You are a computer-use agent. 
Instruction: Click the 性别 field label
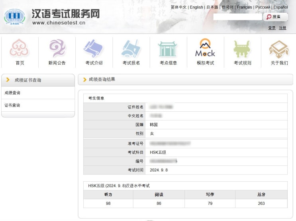[x=139, y=134]
